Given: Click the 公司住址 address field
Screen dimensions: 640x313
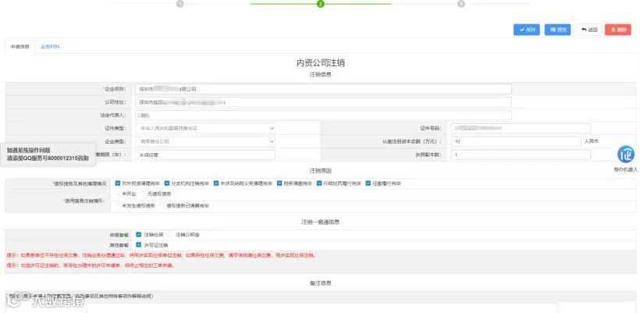Looking at the screenshot, I should [x=323, y=102].
